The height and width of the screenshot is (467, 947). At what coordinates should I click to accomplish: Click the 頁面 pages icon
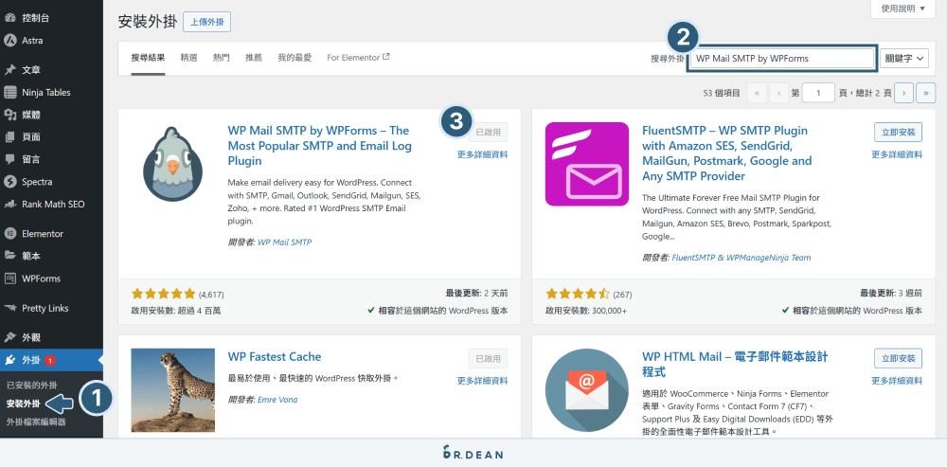9,137
